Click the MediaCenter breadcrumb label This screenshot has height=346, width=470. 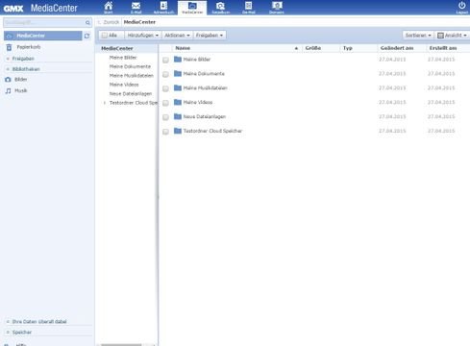139,22
